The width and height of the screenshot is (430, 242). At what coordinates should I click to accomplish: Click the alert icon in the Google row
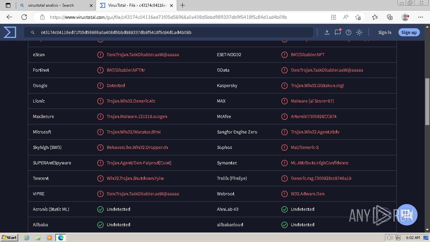click(x=100, y=85)
